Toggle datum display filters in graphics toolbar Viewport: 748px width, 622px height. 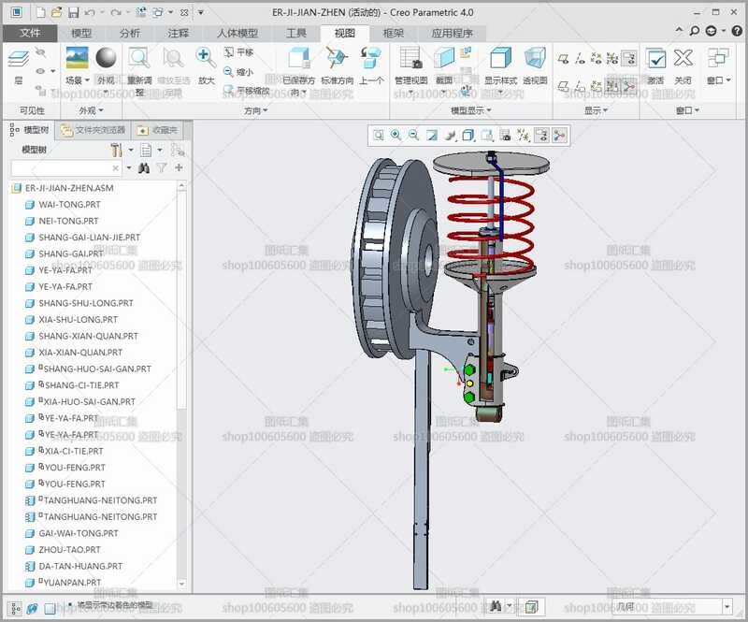tap(524, 135)
